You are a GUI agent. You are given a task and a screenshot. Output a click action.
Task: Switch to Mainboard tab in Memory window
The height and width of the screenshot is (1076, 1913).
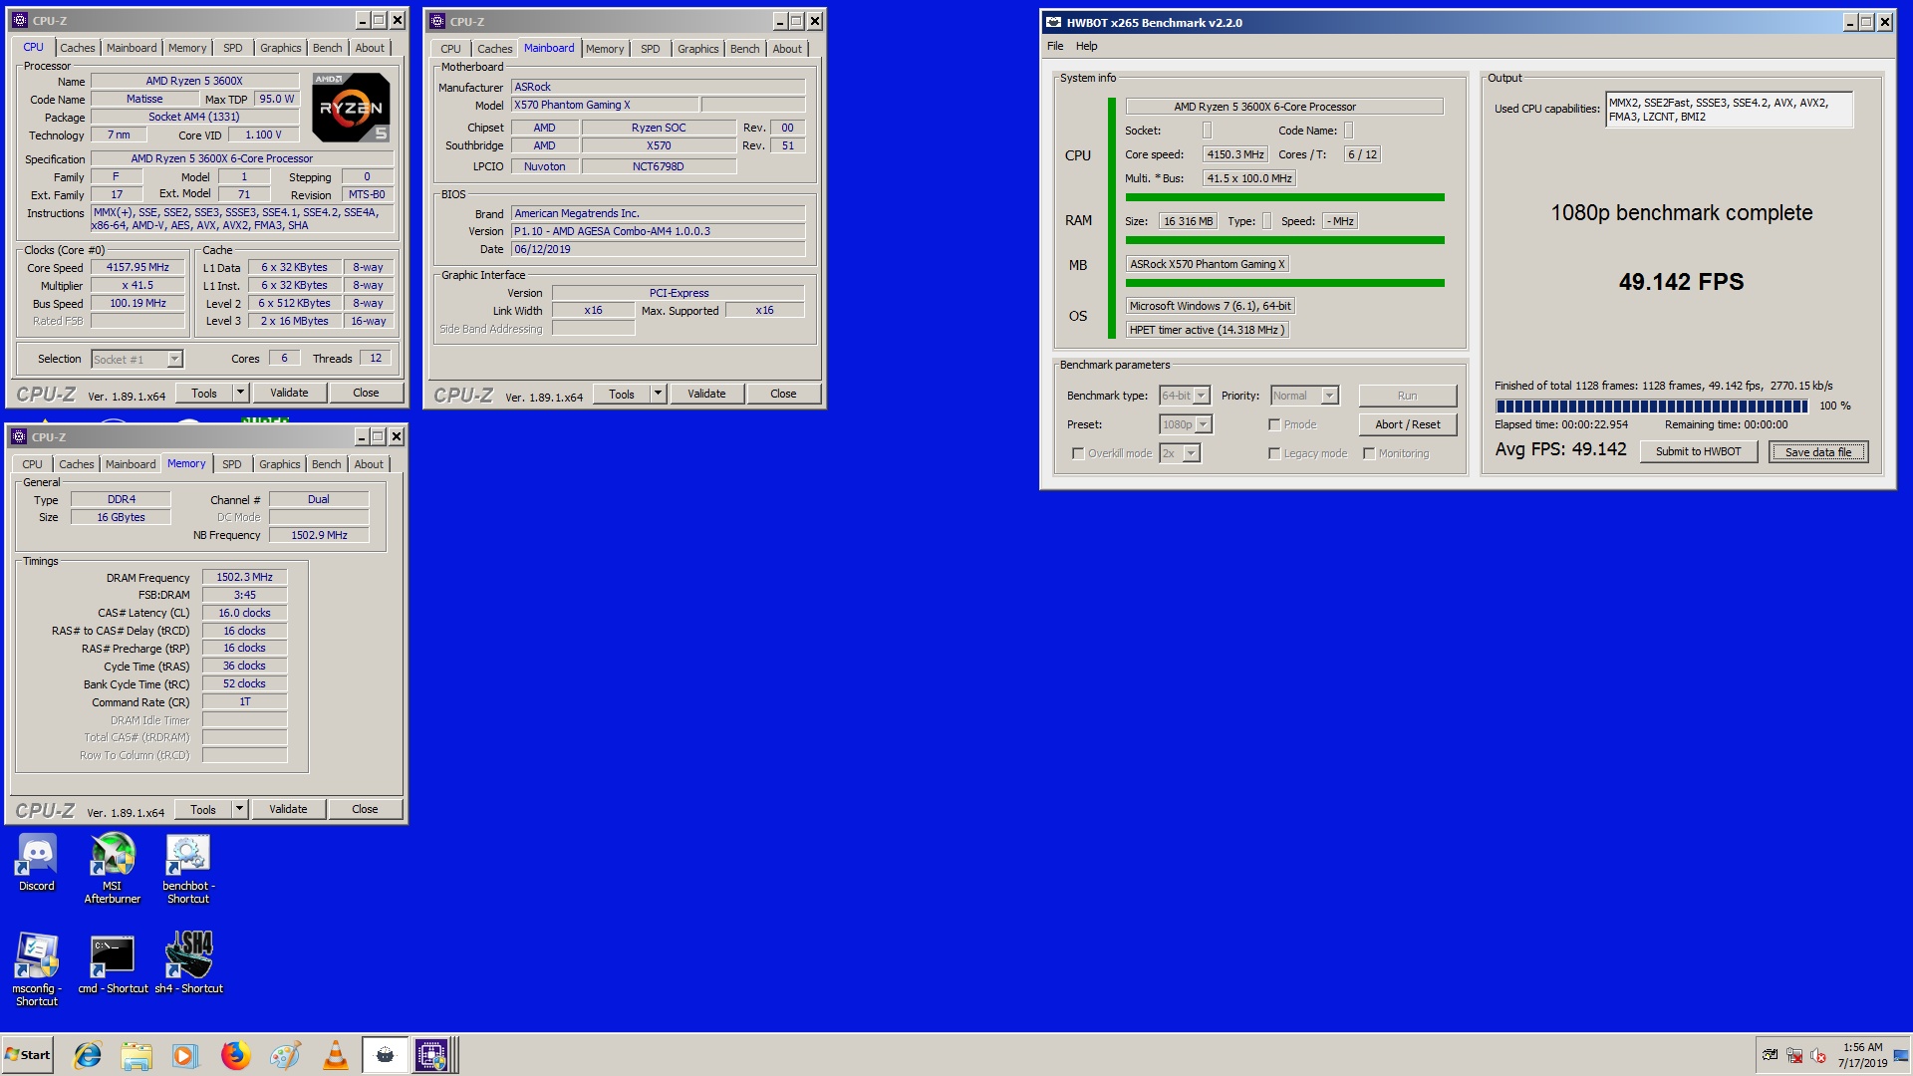click(x=131, y=464)
